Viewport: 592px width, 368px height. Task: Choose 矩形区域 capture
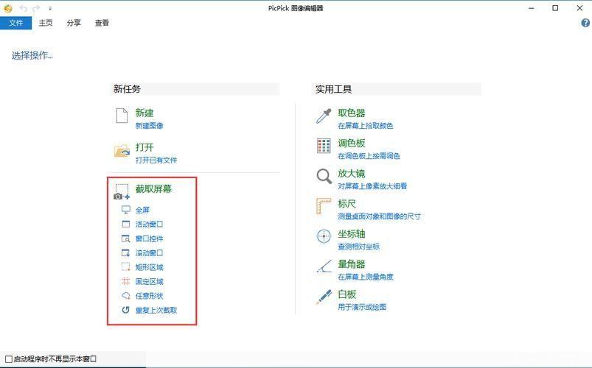149,267
